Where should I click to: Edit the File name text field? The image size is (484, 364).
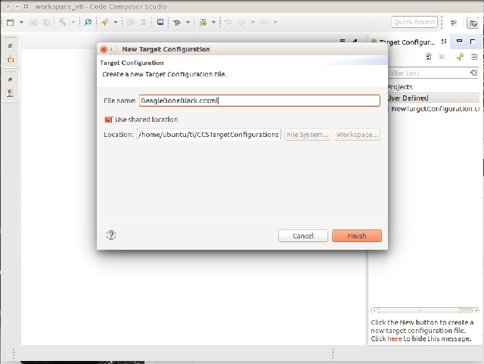(x=259, y=101)
